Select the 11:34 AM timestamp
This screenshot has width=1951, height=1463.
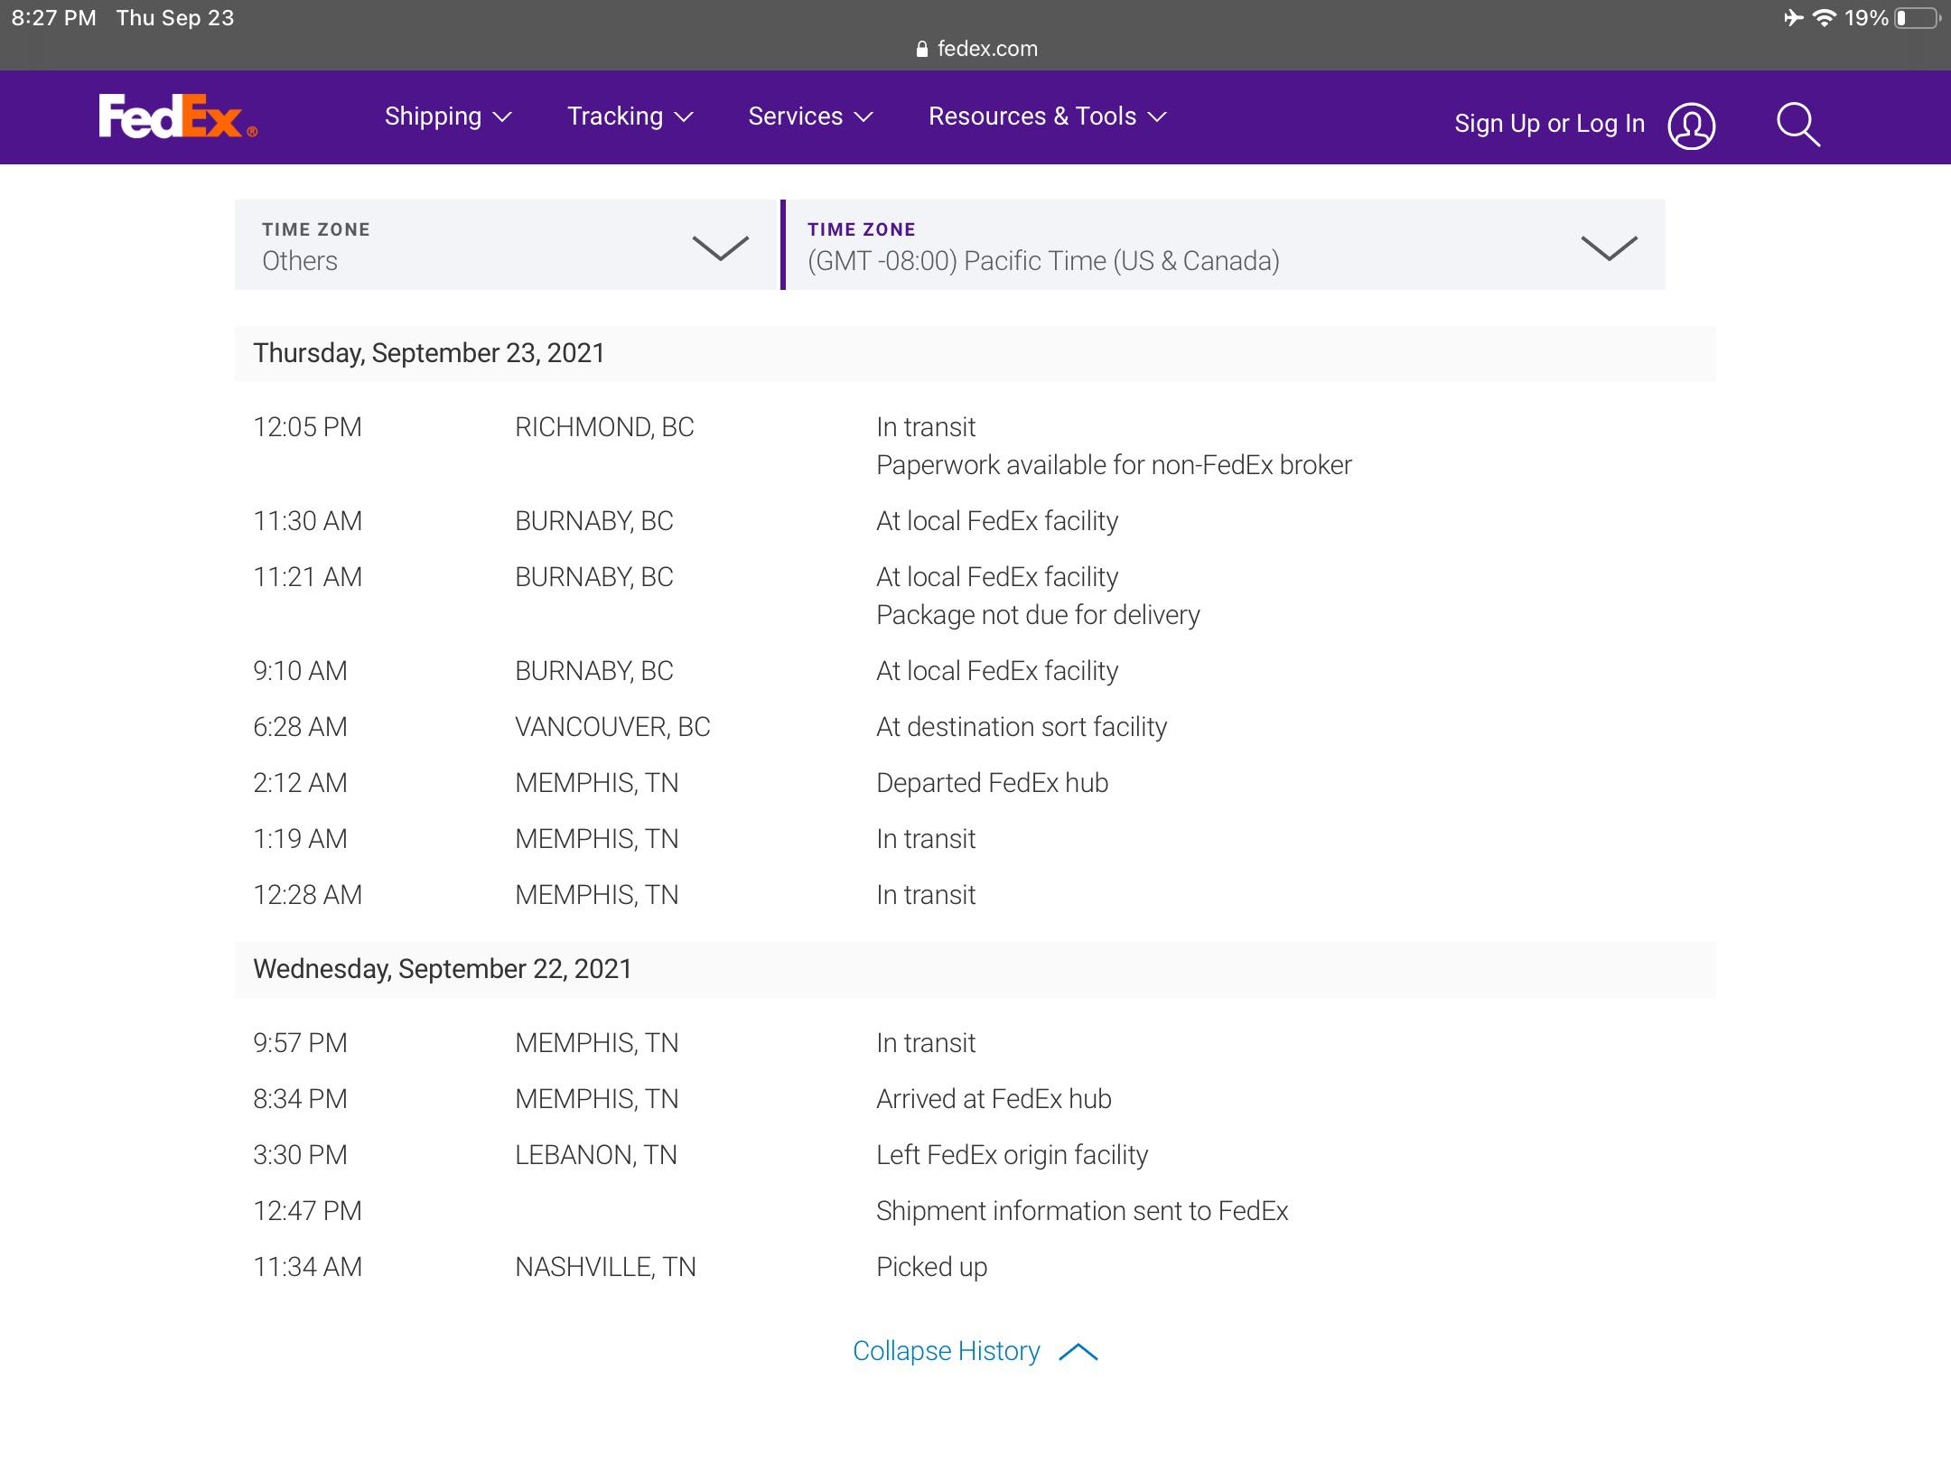[307, 1267]
